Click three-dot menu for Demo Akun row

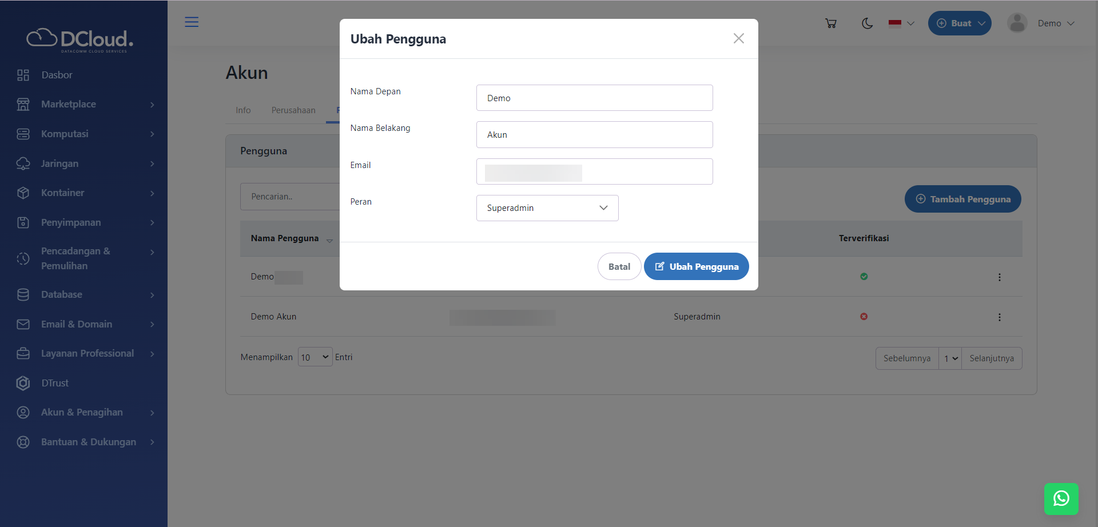point(999,317)
